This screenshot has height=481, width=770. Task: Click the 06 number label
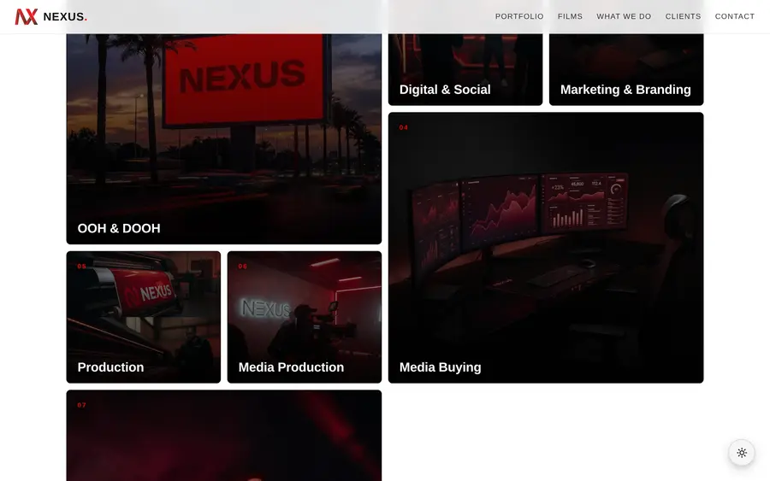[x=243, y=267]
